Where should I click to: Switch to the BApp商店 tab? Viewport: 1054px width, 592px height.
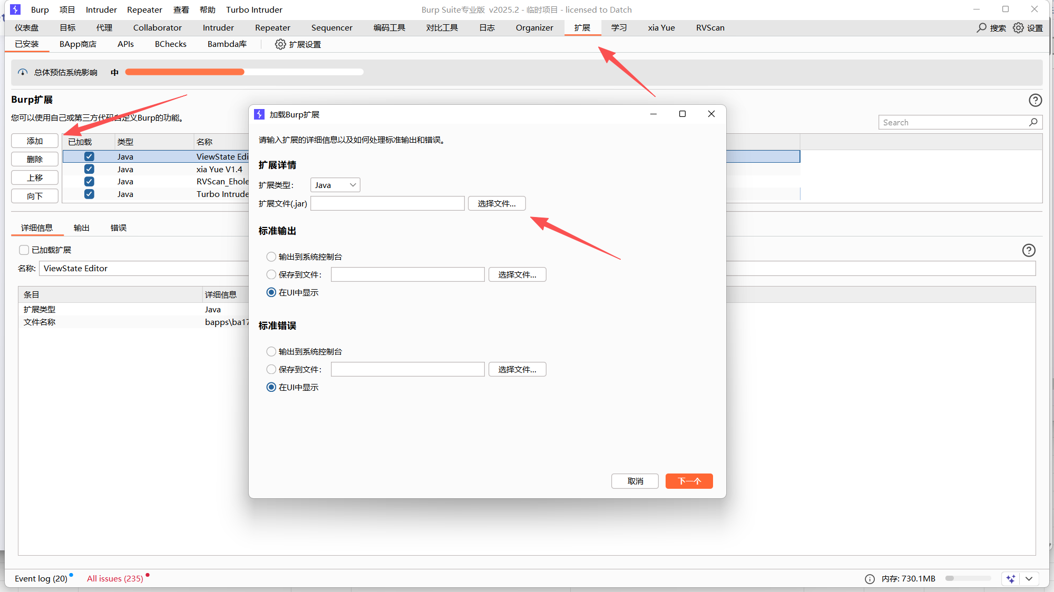(77, 44)
